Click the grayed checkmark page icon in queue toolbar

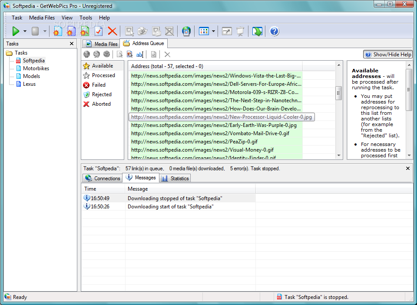pyautogui.click(x=153, y=54)
